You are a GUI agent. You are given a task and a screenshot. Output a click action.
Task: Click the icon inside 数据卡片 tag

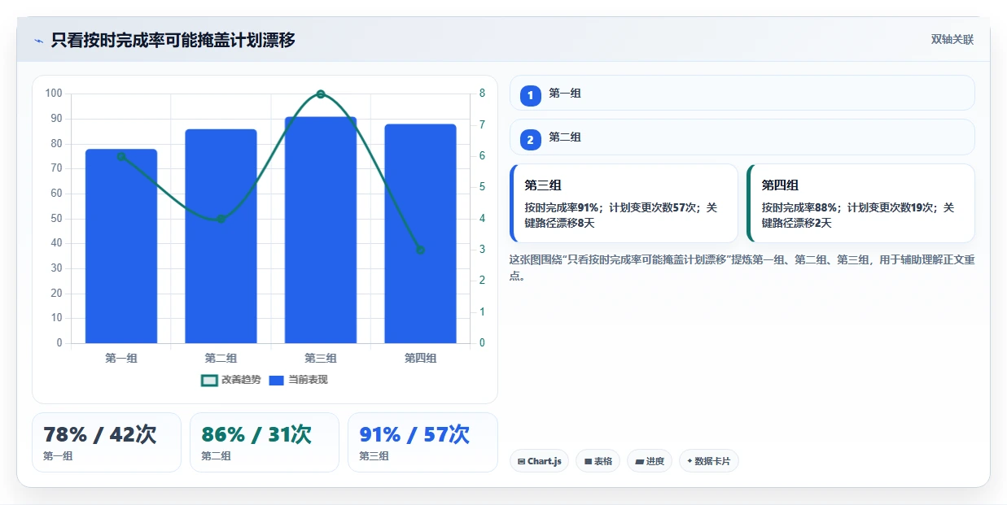[690, 461]
